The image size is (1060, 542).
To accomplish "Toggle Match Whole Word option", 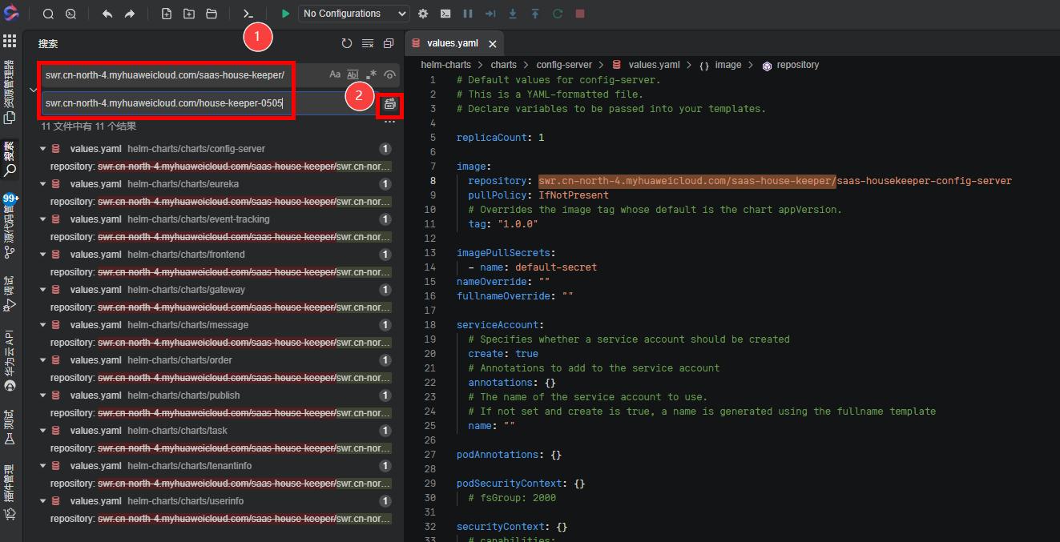I will (353, 74).
